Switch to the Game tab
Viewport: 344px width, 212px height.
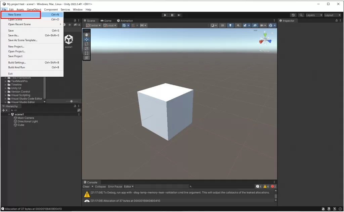point(106,21)
